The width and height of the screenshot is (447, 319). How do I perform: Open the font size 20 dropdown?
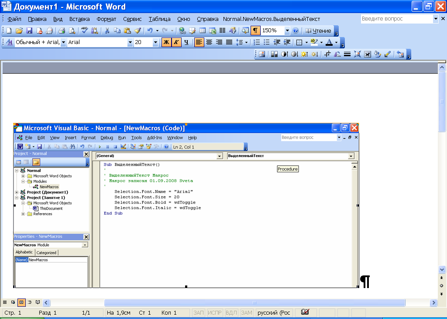click(155, 42)
